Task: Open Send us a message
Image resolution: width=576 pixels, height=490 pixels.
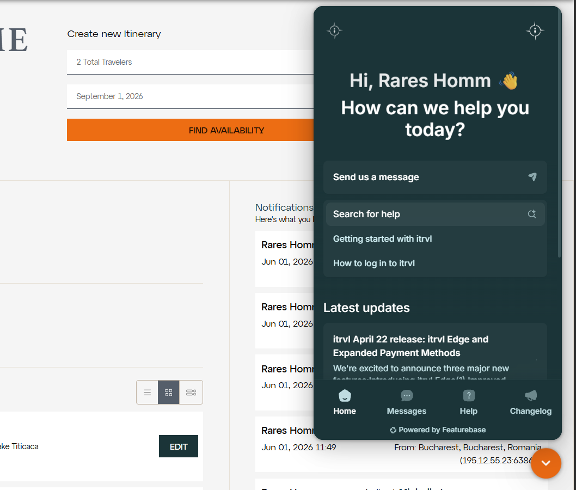Action: 435,177
